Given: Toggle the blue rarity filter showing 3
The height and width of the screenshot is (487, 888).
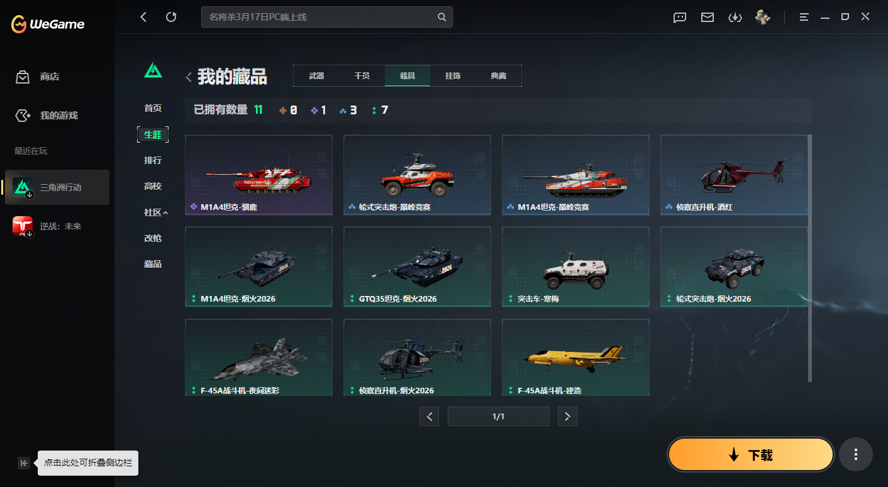Looking at the screenshot, I should click(348, 109).
